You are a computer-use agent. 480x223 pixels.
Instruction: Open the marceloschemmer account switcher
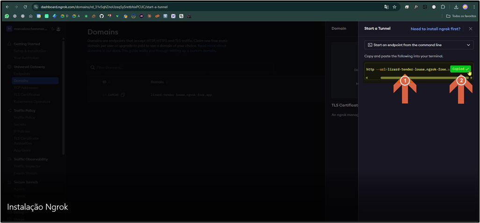click(27, 29)
